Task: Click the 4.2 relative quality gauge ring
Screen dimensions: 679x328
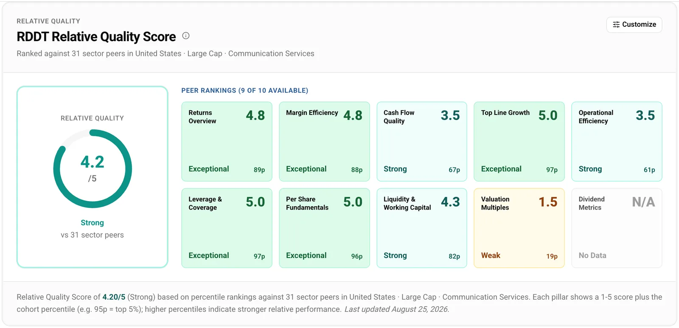Action: pyautogui.click(x=93, y=169)
